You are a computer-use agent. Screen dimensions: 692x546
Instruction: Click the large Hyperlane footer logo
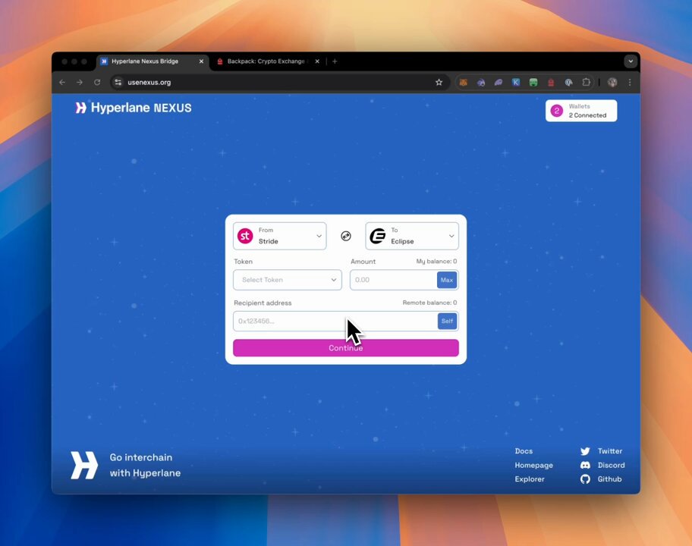tap(84, 465)
